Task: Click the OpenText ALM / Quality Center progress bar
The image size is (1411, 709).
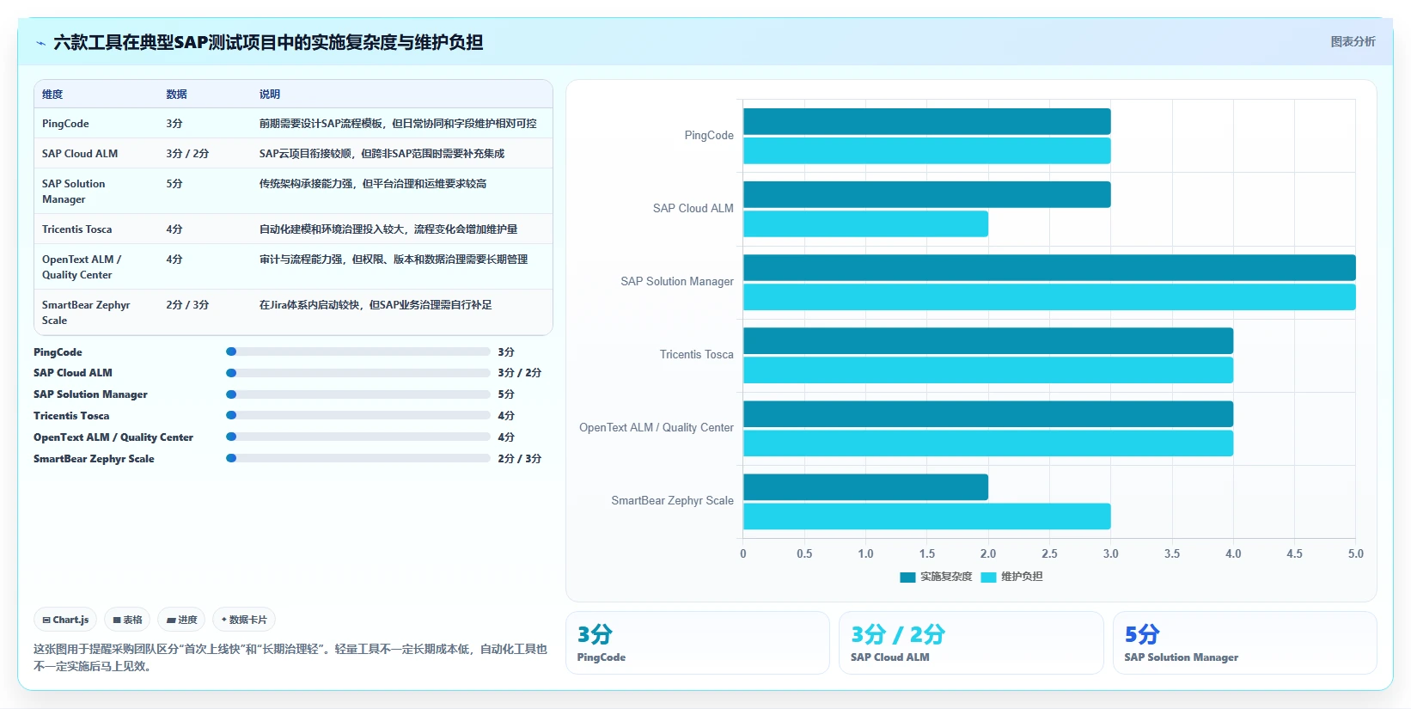Action: coord(358,437)
